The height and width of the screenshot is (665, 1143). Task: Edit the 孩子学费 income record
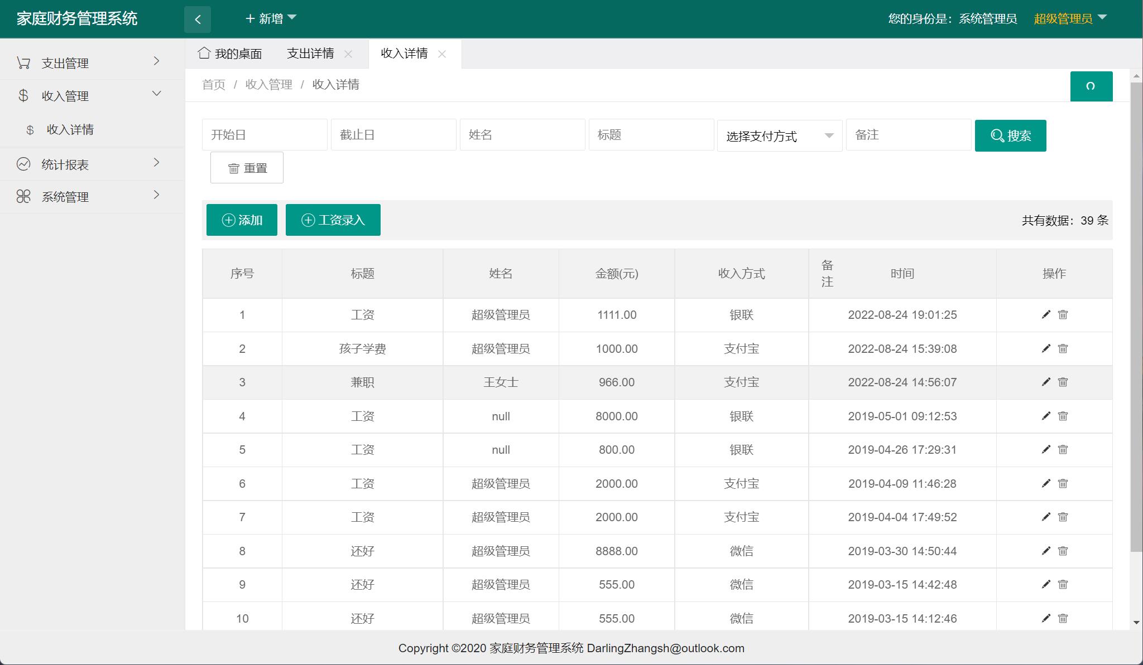pos(1045,348)
